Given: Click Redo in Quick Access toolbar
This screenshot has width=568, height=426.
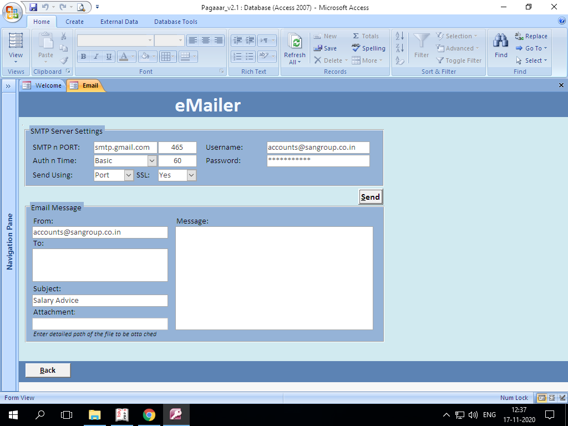Looking at the screenshot, I should click(63, 7).
